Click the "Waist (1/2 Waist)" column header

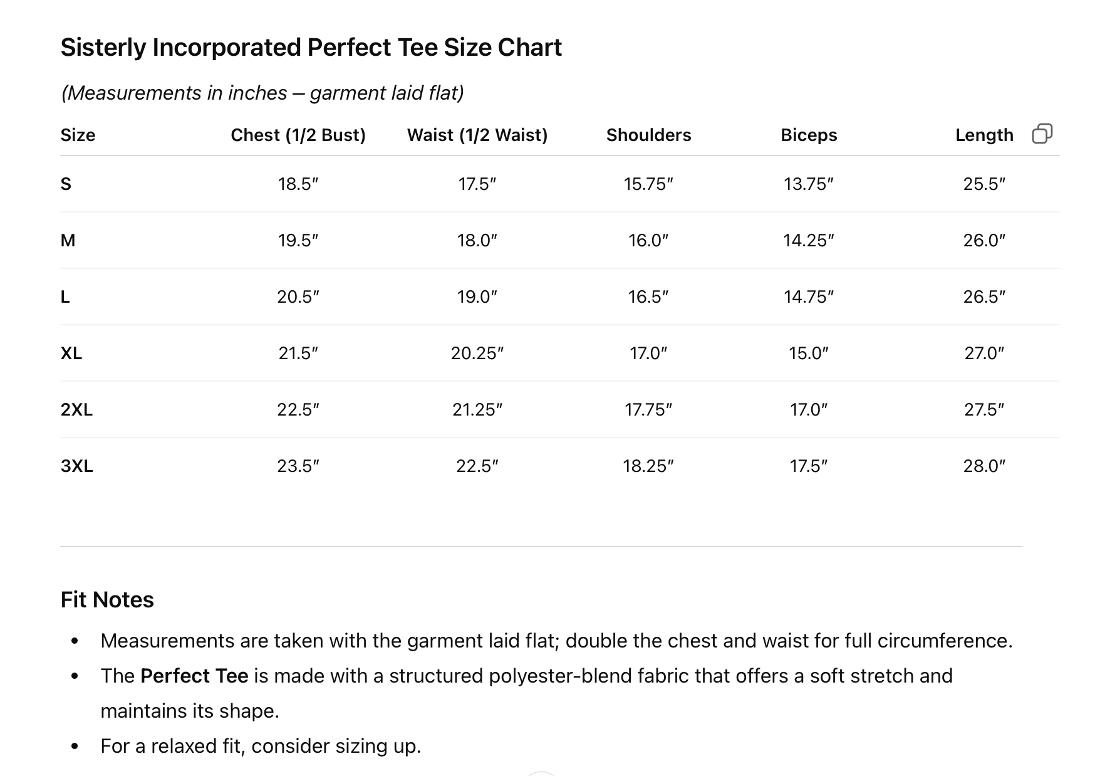[477, 135]
